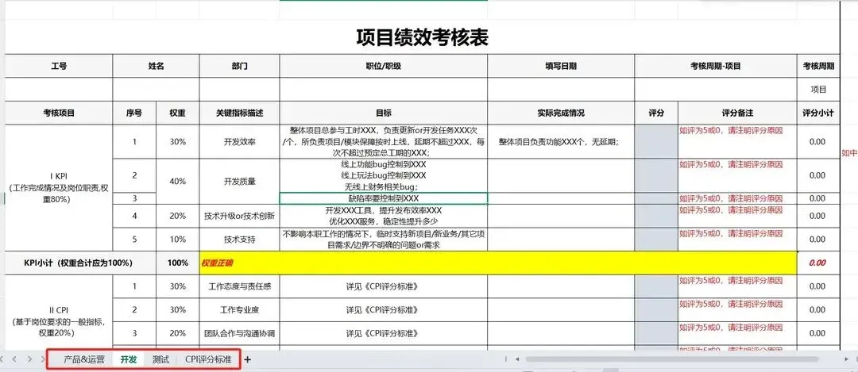Select the title cell 项目绩效考核表
This screenshot has height=372, width=858.
(x=422, y=37)
